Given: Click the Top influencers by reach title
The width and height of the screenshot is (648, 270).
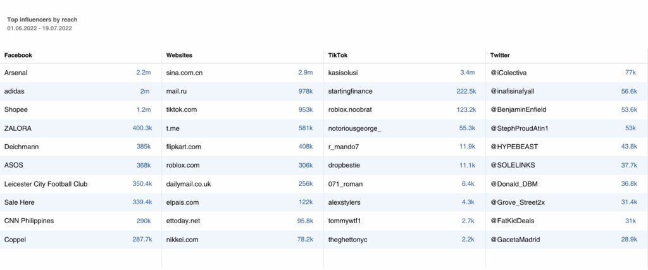Looking at the screenshot, I should (x=42, y=20).
